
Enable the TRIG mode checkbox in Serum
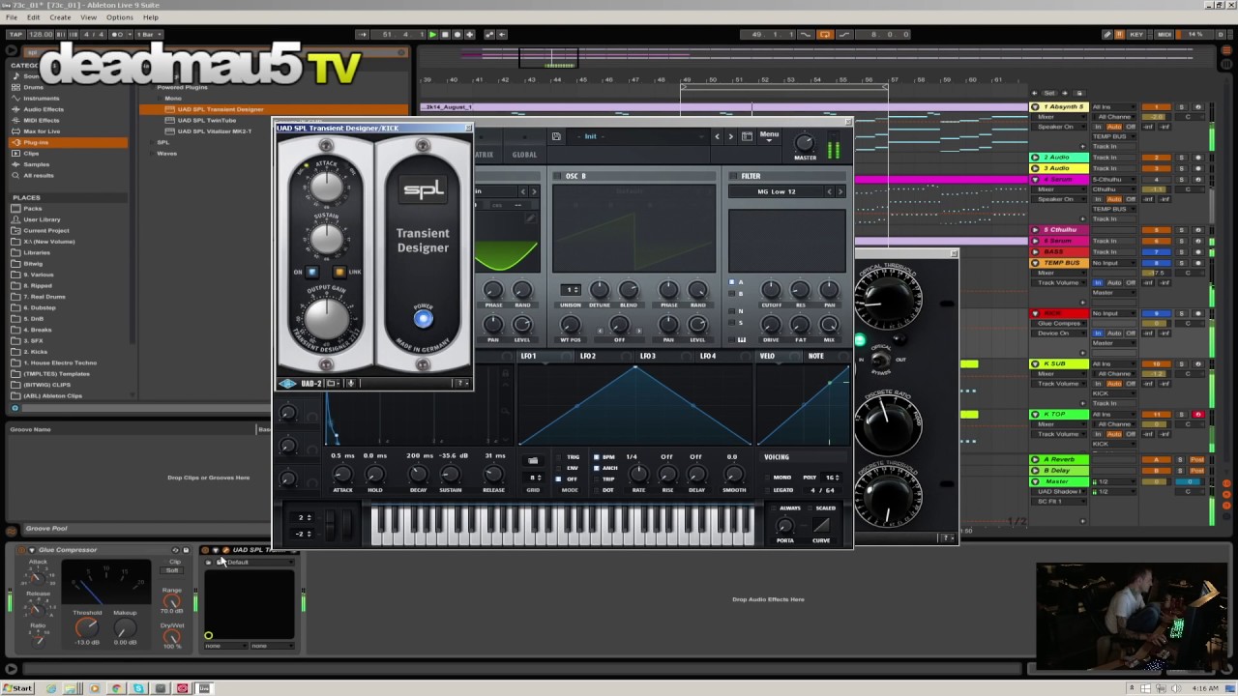click(x=559, y=457)
